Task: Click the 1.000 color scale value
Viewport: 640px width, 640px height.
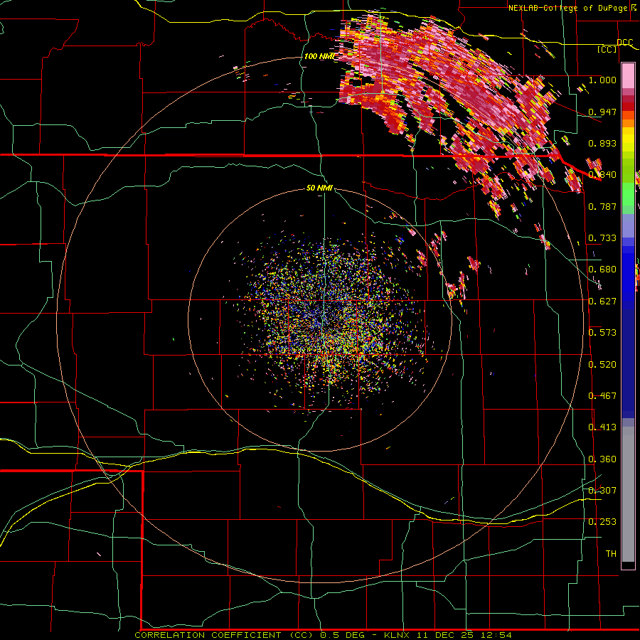Action: (x=602, y=80)
